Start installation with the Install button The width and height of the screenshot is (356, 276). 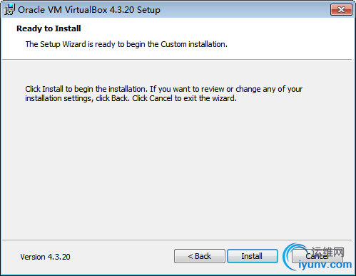click(x=253, y=256)
